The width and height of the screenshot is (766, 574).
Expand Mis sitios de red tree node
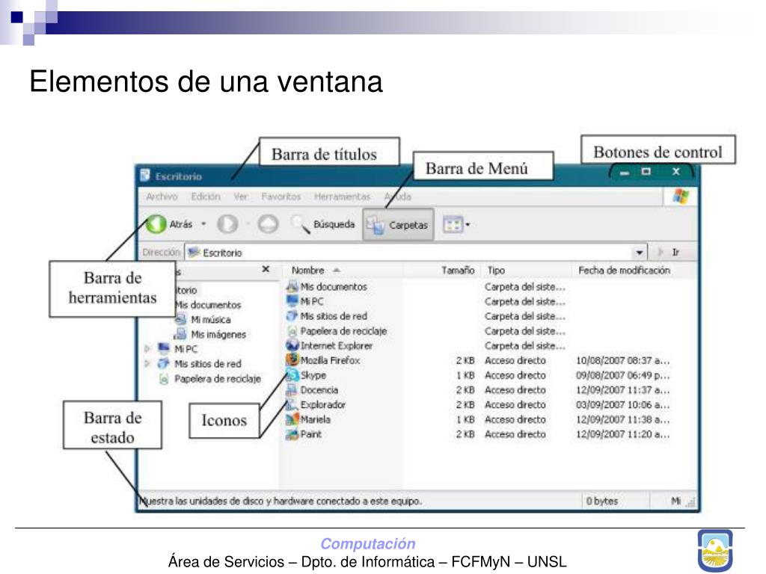click(x=147, y=364)
